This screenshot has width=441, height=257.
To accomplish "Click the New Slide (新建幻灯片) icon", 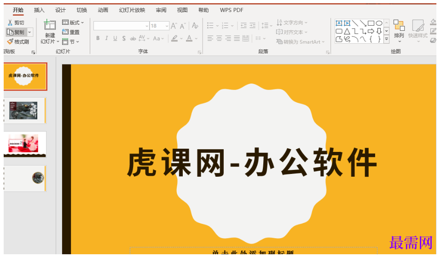I will (x=50, y=25).
